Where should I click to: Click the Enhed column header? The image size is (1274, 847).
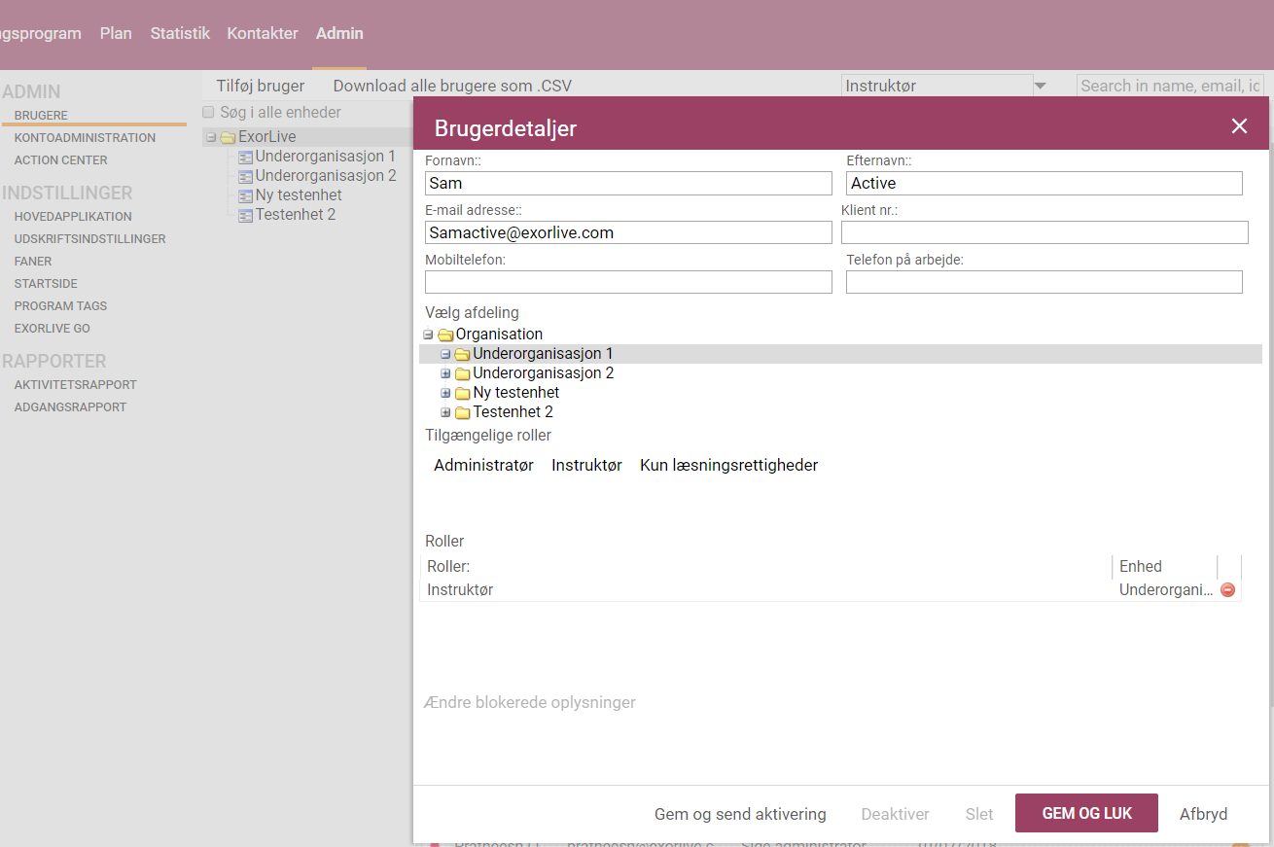(x=1164, y=566)
